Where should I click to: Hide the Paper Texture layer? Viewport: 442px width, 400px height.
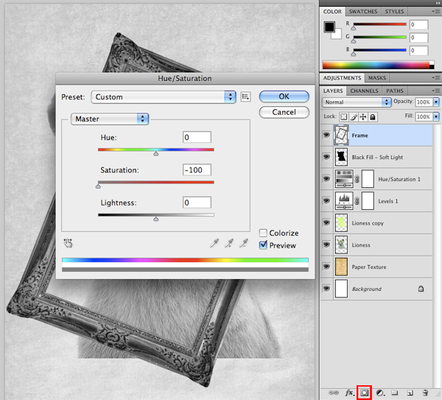[326, 267]
